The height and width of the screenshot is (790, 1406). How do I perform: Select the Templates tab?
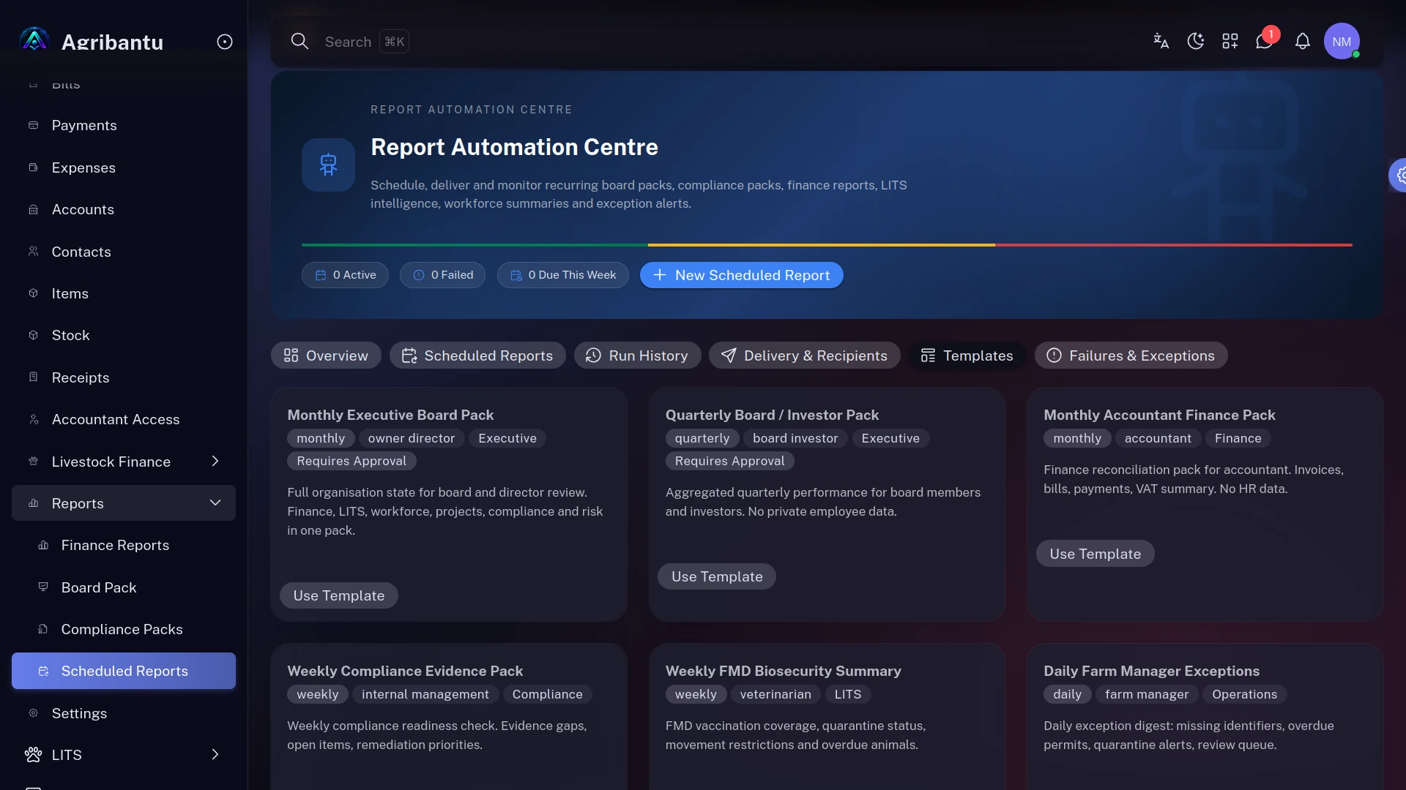point(967,355)
